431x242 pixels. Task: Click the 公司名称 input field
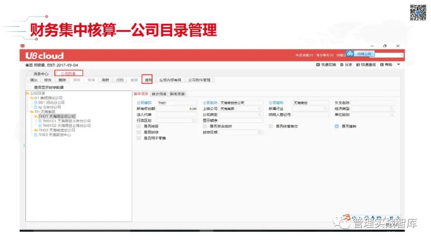241,103
